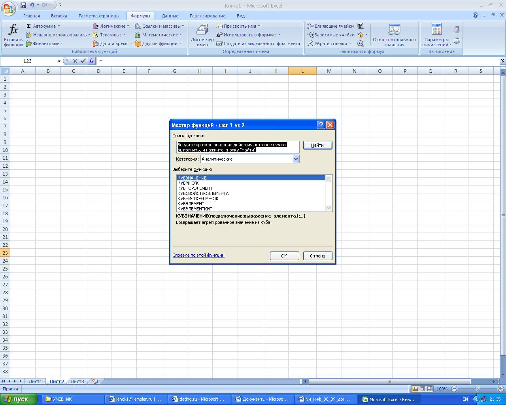Open Окно контрольного значения watch window
Screen dimensions: 506x405
[x=394, y=35]
